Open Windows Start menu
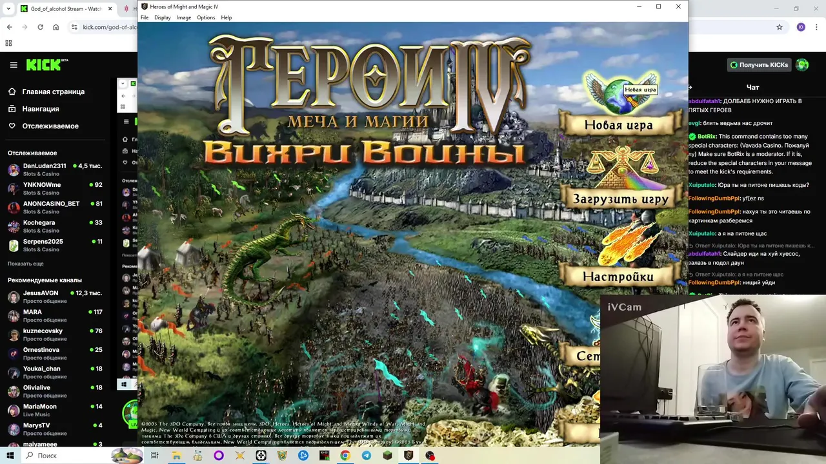Image resolution: width=826 pixels, height=464 pixels. tap(10, 456)
